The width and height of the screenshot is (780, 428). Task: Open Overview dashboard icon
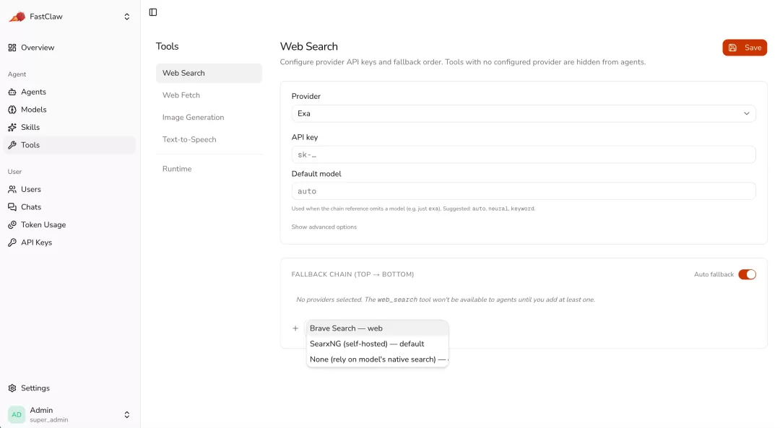(x=12, y=48)
